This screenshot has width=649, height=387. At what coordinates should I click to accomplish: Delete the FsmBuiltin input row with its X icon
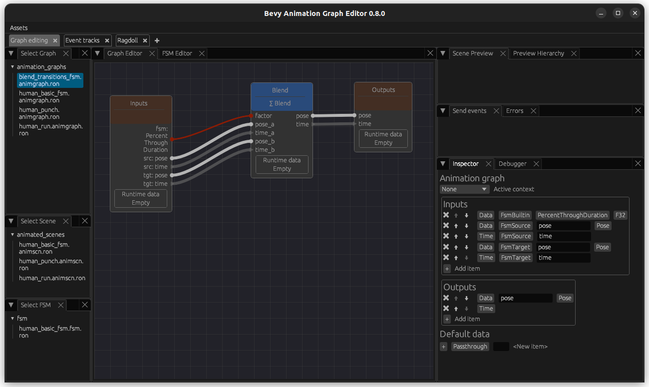[x=445, y=215]
